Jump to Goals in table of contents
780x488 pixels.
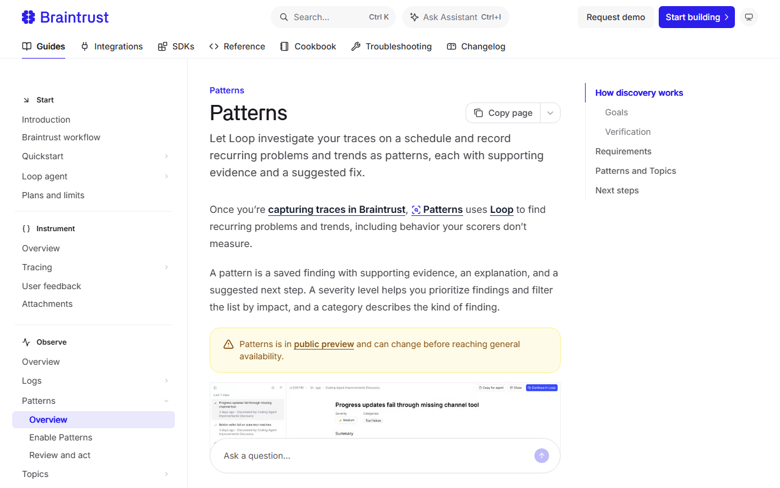pos(617,112)
